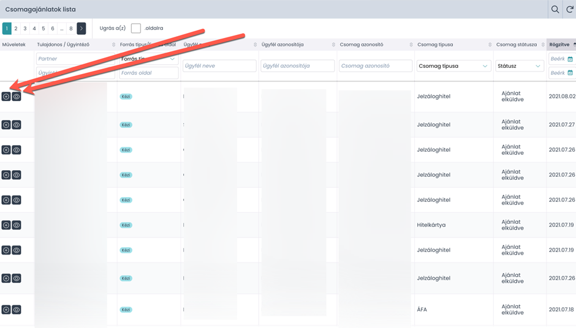Viewport: 576px width, 328px height.
Task: Click the Műveletek column header
Action: pos(14,45)
